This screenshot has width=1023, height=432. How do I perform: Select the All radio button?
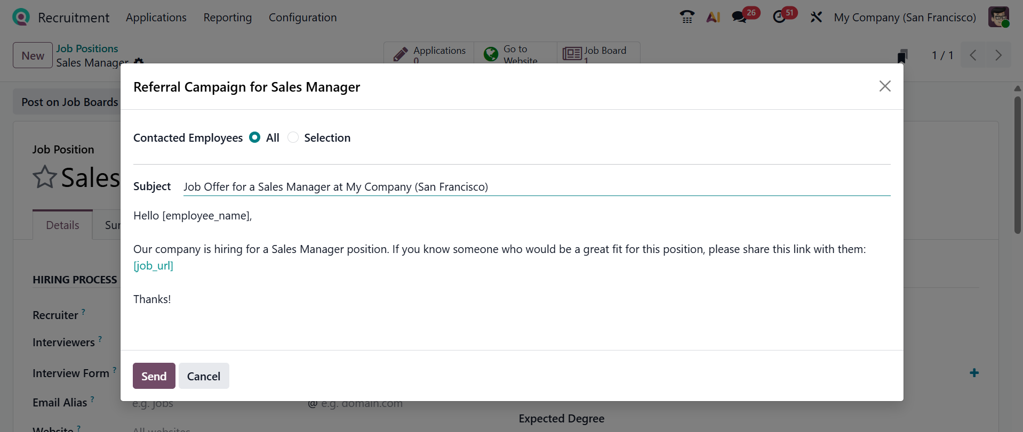pos(255,137)
